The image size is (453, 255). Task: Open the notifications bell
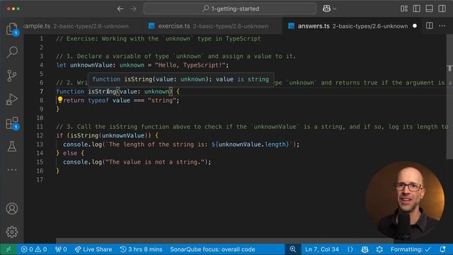click(442, 249)
